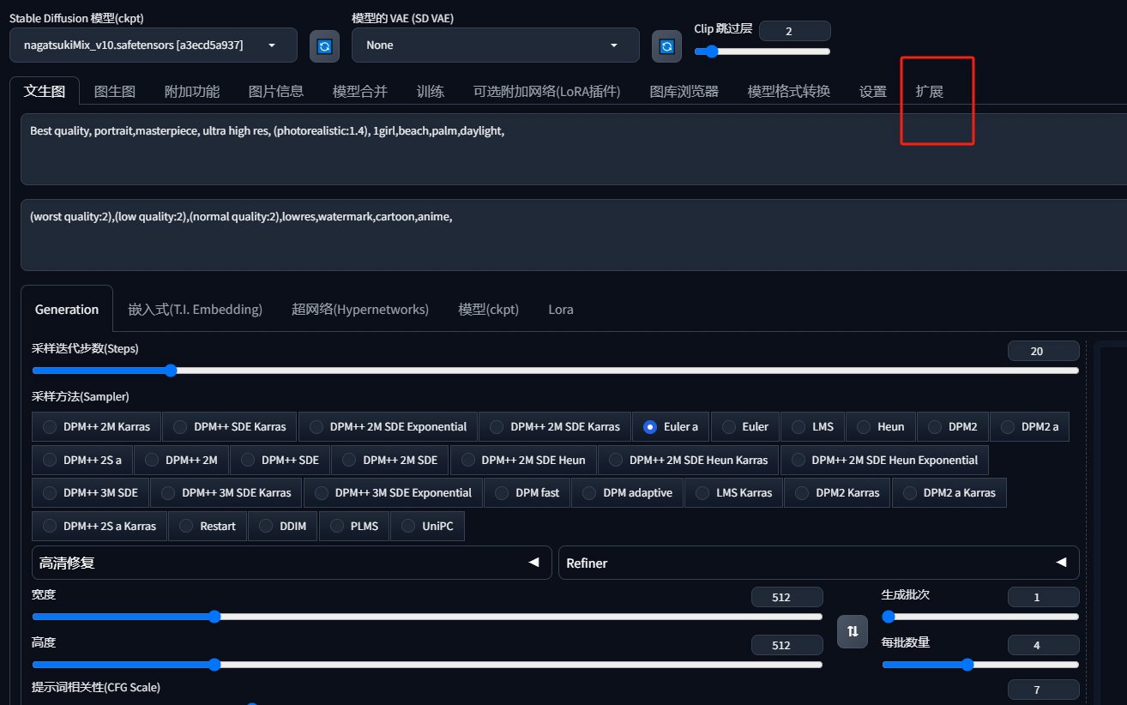
Task: Select the DDIM sampler
Action: (x=283, y=526)
